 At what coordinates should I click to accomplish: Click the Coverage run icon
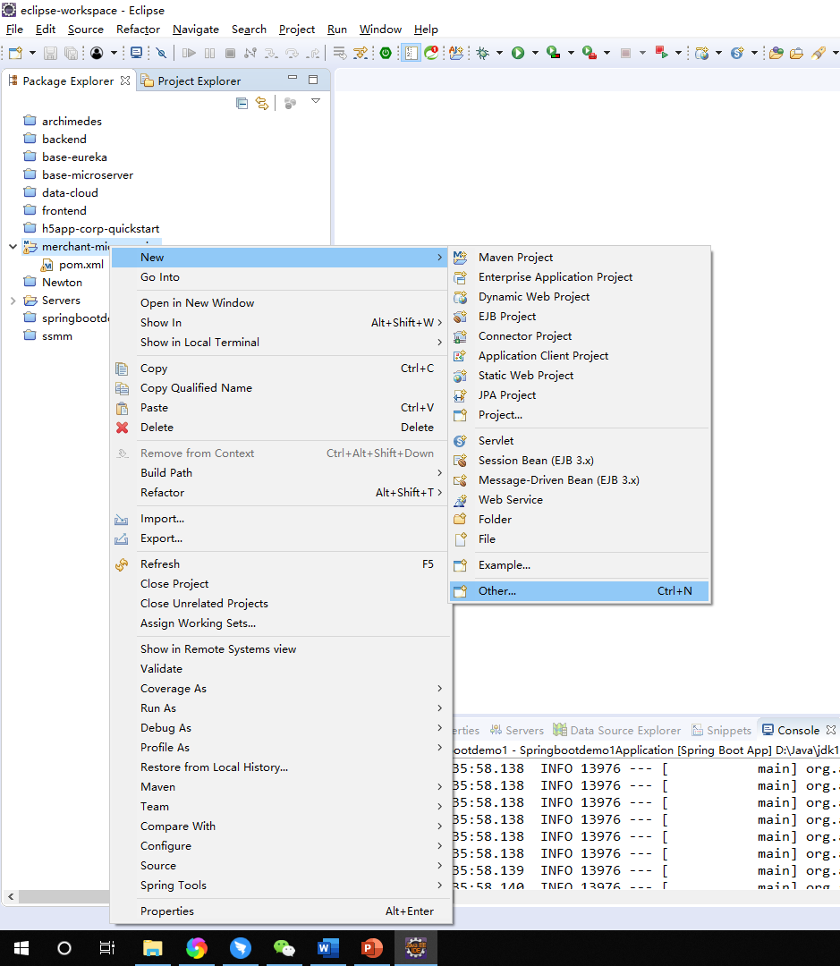(554, 53)
